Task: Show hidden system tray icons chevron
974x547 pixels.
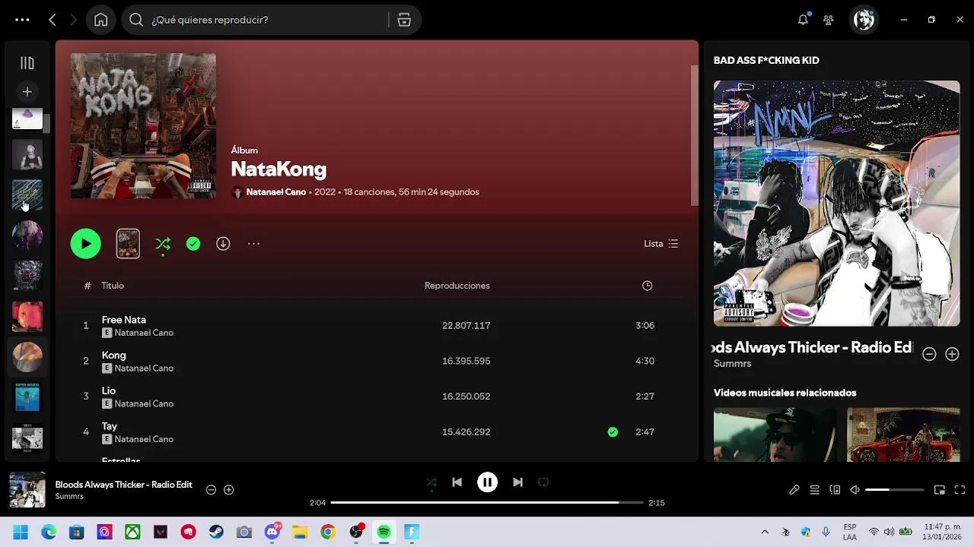Action: [x=765, y=532]
